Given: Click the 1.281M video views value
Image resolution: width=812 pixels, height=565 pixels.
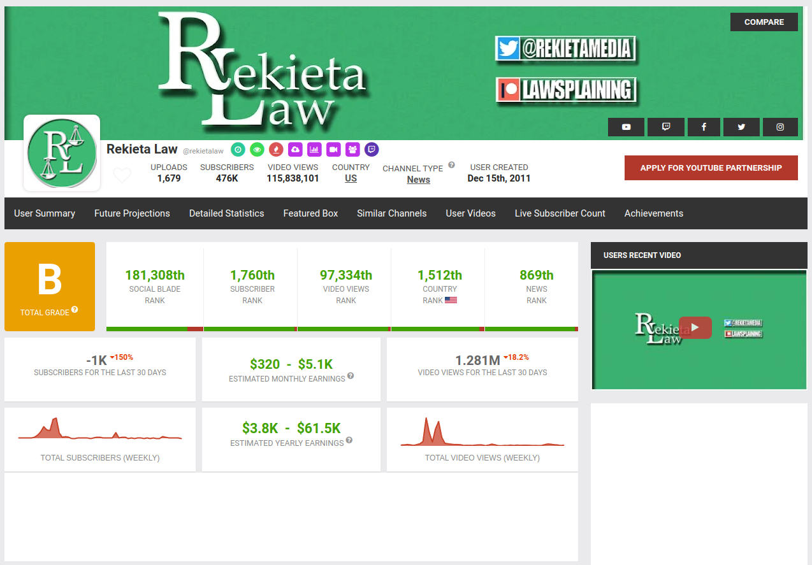Looking at the screenshot, I should pos(477,361).
